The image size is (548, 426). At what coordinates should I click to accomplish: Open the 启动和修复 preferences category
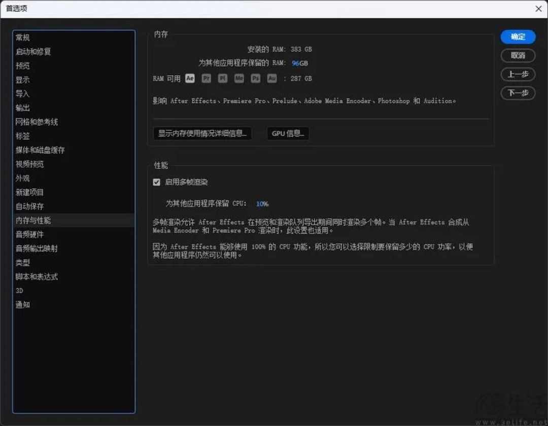tap(74, 52)
